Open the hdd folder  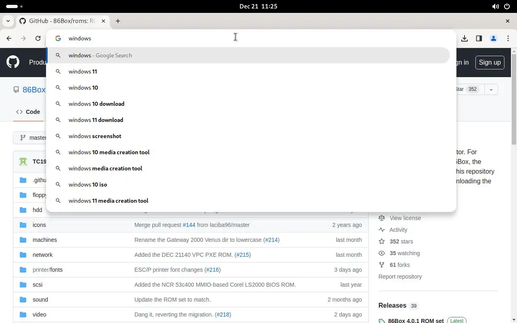(x=37, y=210)
